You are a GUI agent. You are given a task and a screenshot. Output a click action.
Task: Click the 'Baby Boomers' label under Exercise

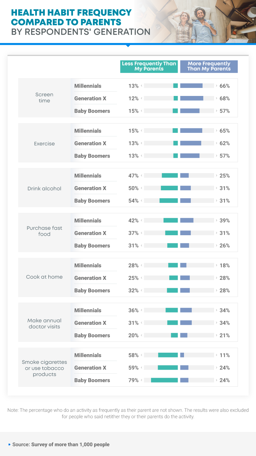92,156
